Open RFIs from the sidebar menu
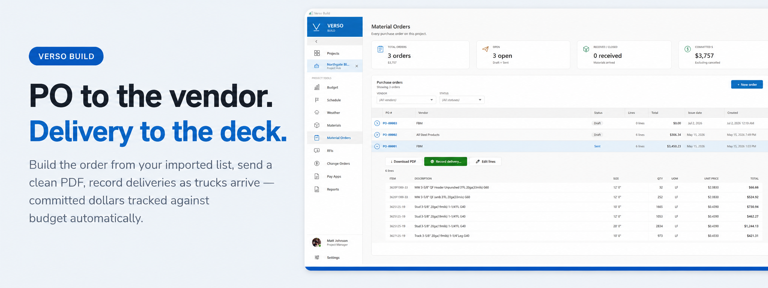The width and height of the screenshot is (768, 288). click(x=330, y=150)
